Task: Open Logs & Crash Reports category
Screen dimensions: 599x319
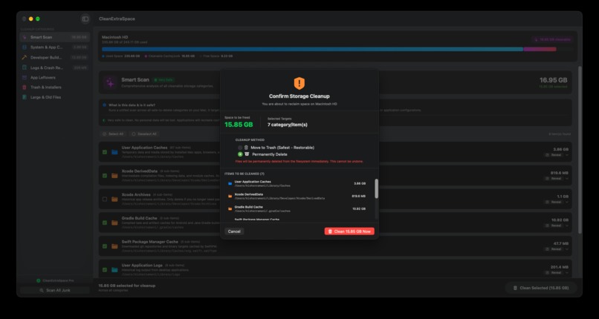Action: pyautogui.click(x=55, y=68)
